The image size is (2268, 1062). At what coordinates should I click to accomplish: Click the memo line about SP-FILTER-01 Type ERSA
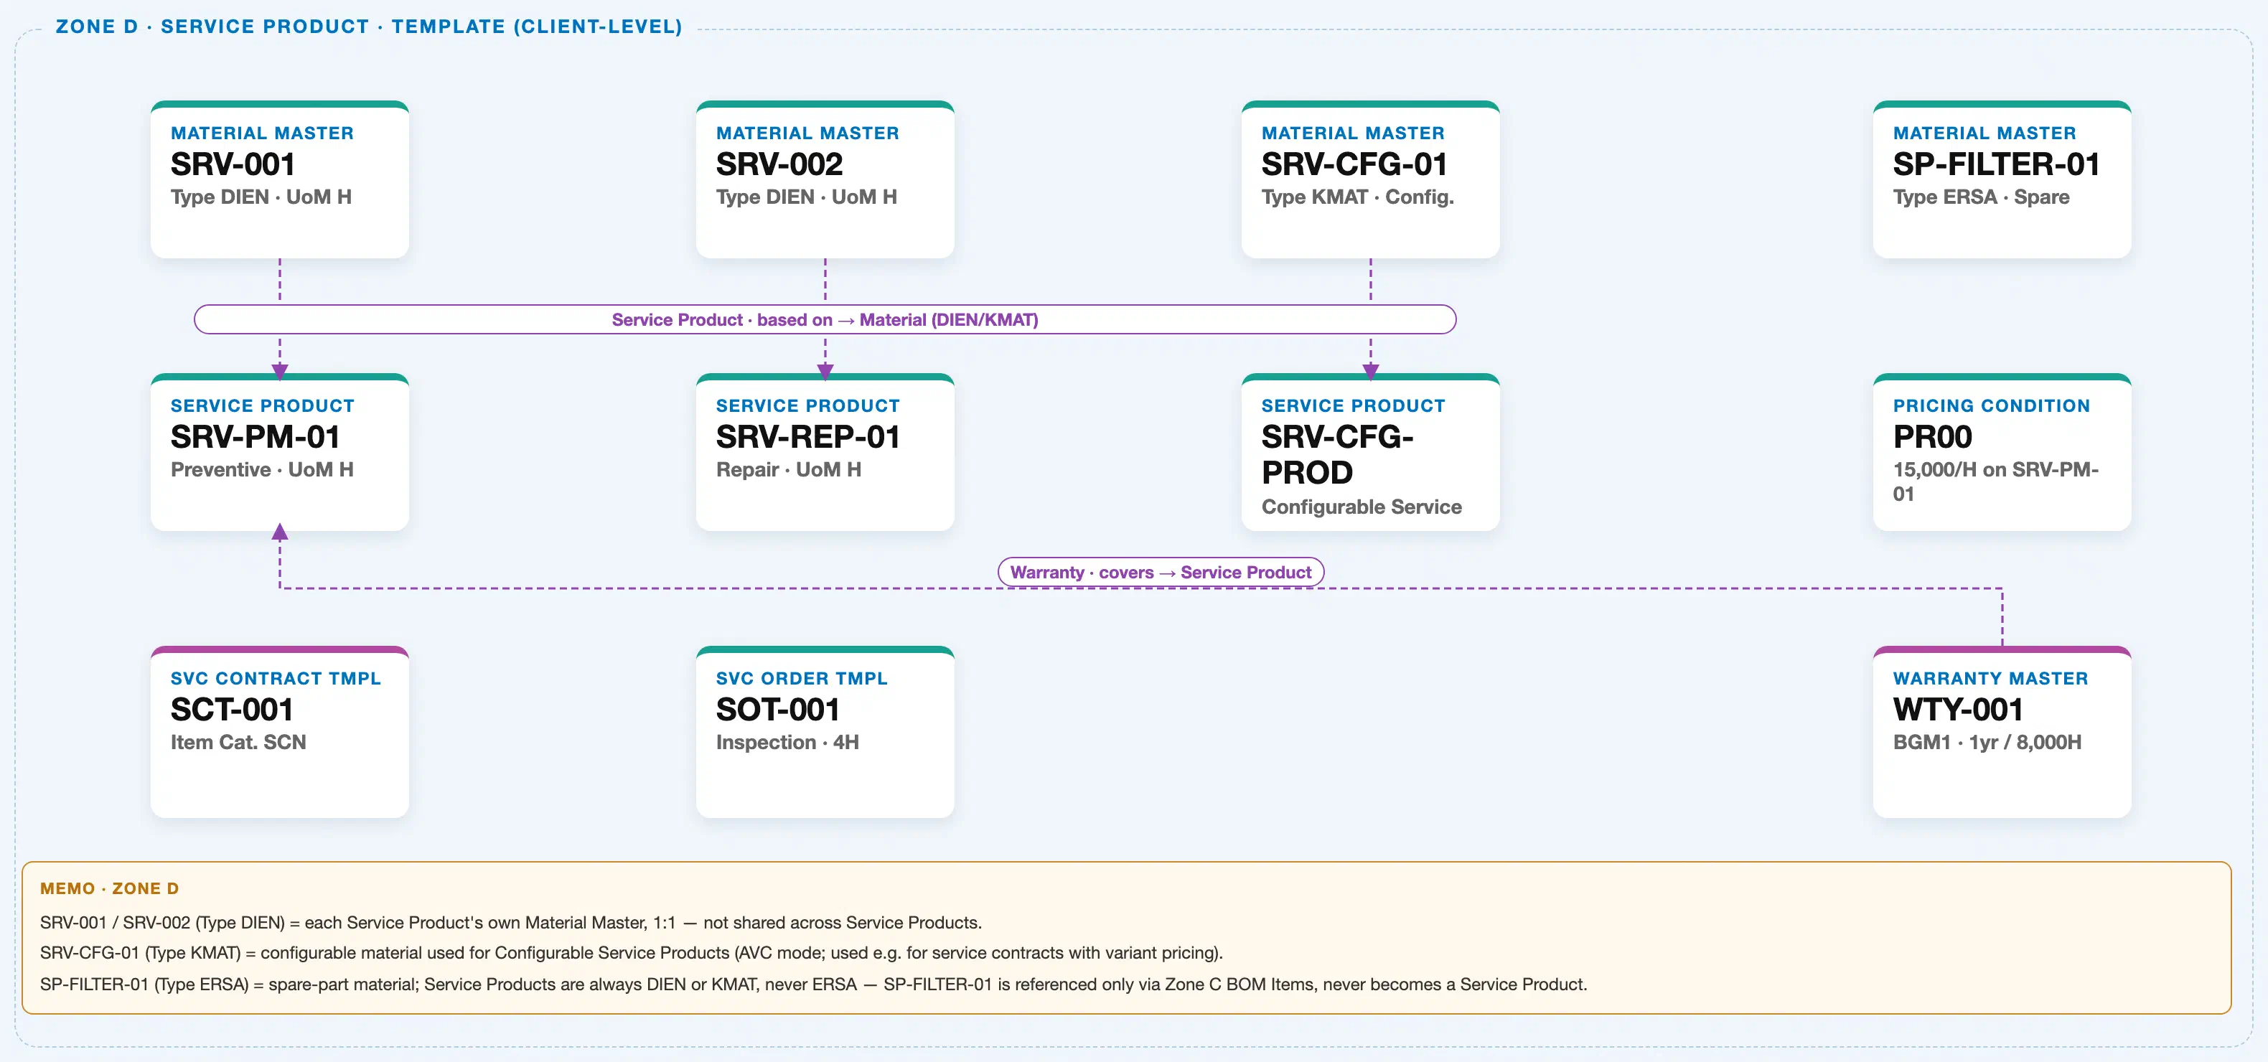(x=813, y=985)
